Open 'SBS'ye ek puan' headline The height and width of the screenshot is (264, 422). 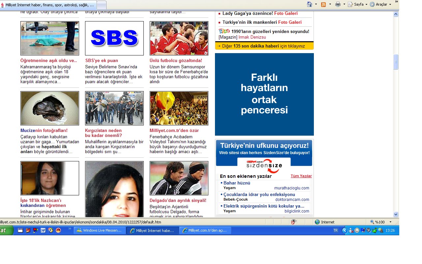coord(102,61)
